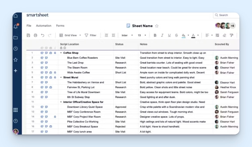Open text color dropdown arrow

[x=198, y=35]
